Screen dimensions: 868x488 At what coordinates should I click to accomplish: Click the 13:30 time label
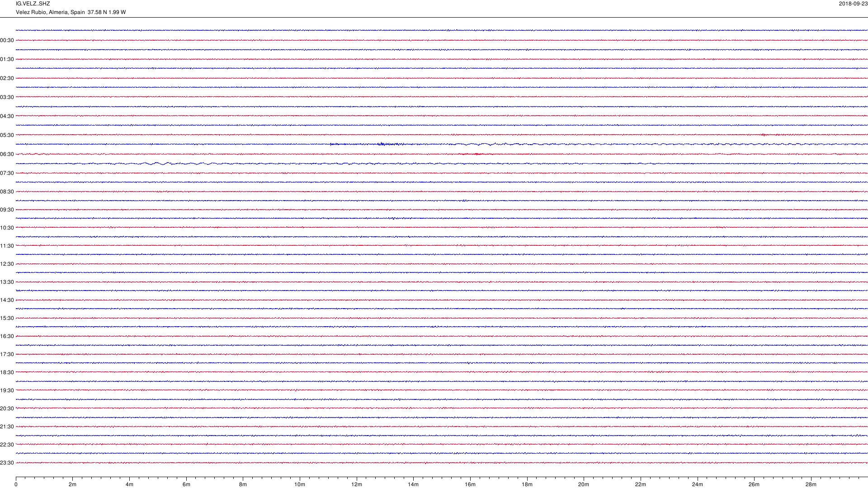pyautogui.click(x=7, y=282)
